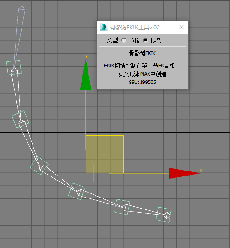230x248 pixels.
Task: Click the yellow X-axis line of the gizmo
Action: [x=138, y=173]
